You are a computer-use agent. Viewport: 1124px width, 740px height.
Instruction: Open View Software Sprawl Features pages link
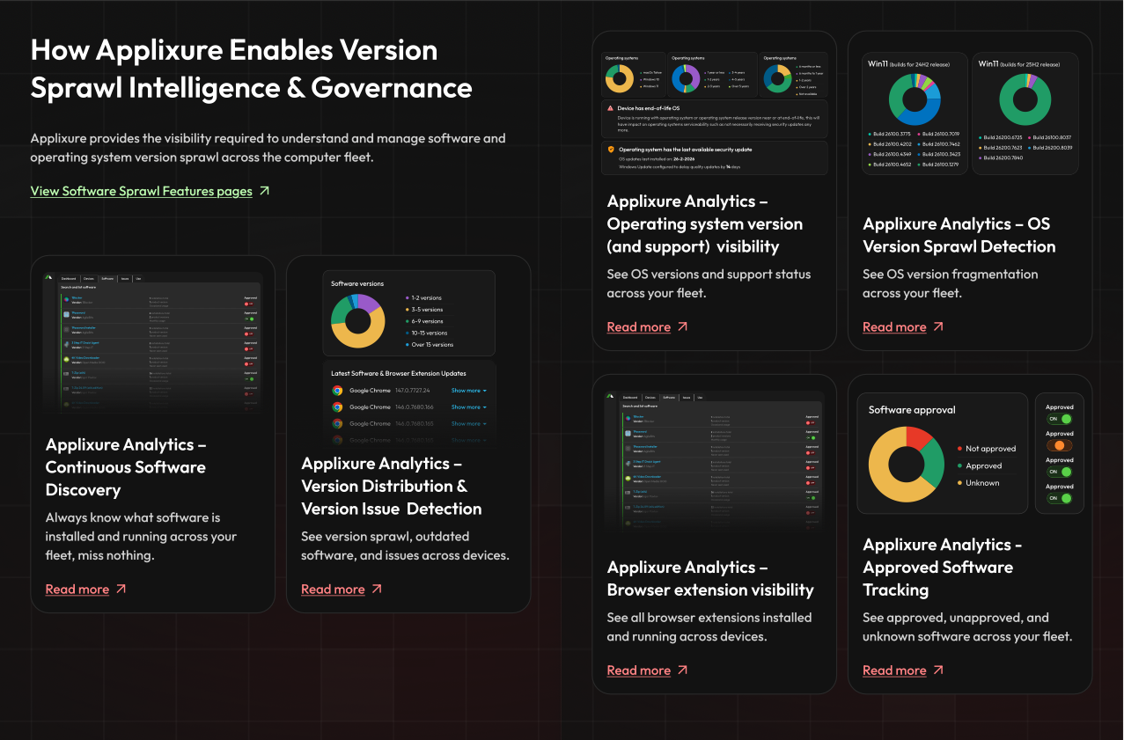pos(142,191)
